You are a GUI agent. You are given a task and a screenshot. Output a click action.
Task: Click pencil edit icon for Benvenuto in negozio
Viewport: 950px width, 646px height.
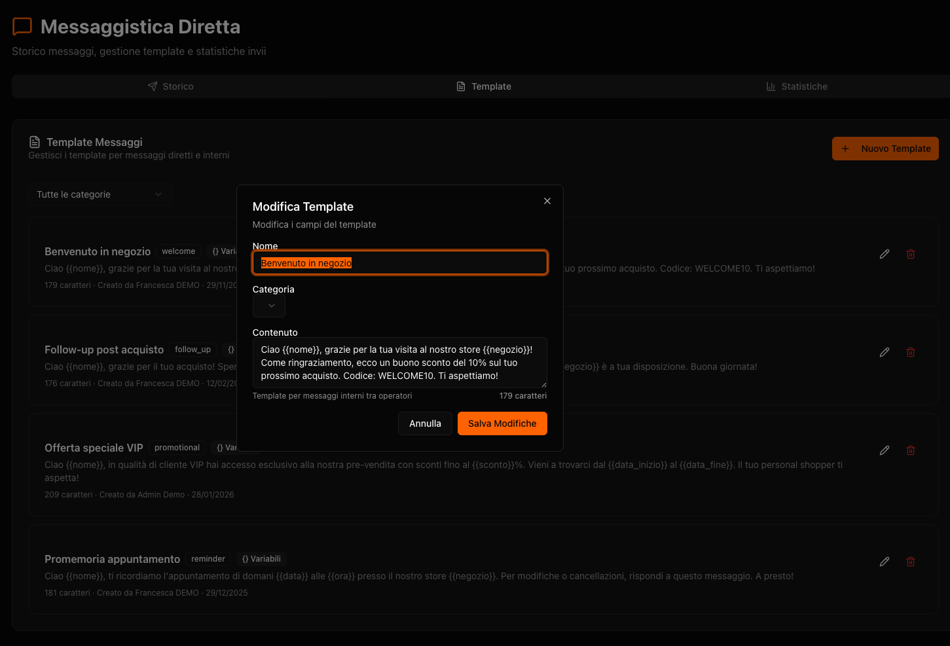pos(885,254)
